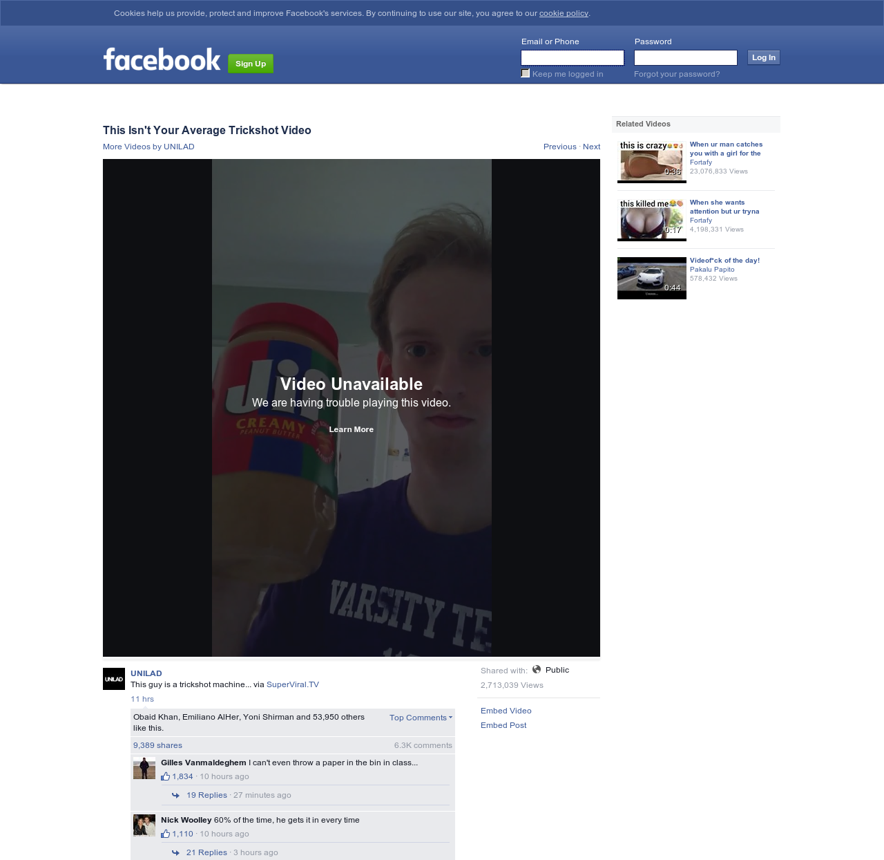The height and width of the screenshot is (860, 884).
Task: Click Learn More on unavailable video
Action: [x=352, y=429]
